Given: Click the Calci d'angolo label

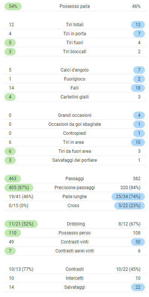Looking at the screenshot, I should click(74, 70).
